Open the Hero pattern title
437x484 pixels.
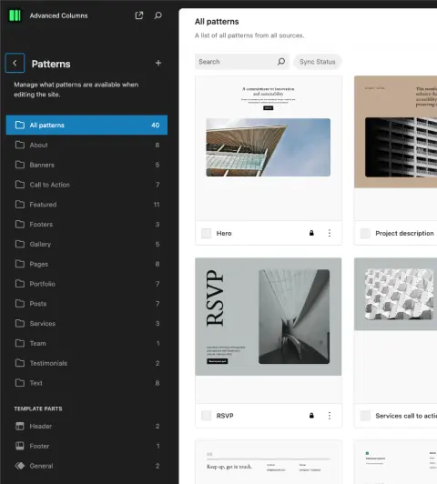click(224, 233)
